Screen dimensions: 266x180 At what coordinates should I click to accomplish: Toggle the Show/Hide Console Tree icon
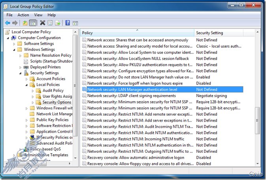(33, 23)
